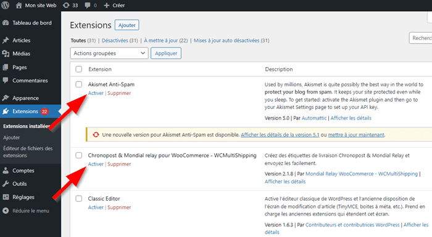This screenshot has width=432, height=237.
Task: Click the Description column header
Action: [x=279, y=69]
